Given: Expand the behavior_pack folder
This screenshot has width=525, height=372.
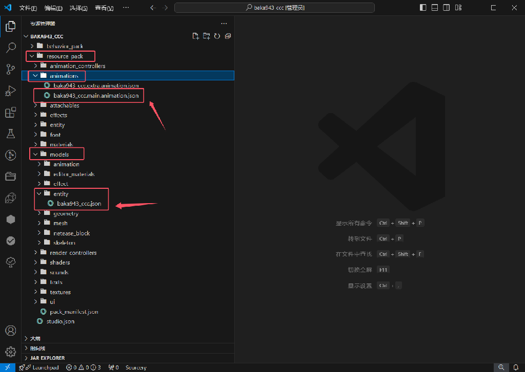Looking at the screenshot, I should click(64, 46).
